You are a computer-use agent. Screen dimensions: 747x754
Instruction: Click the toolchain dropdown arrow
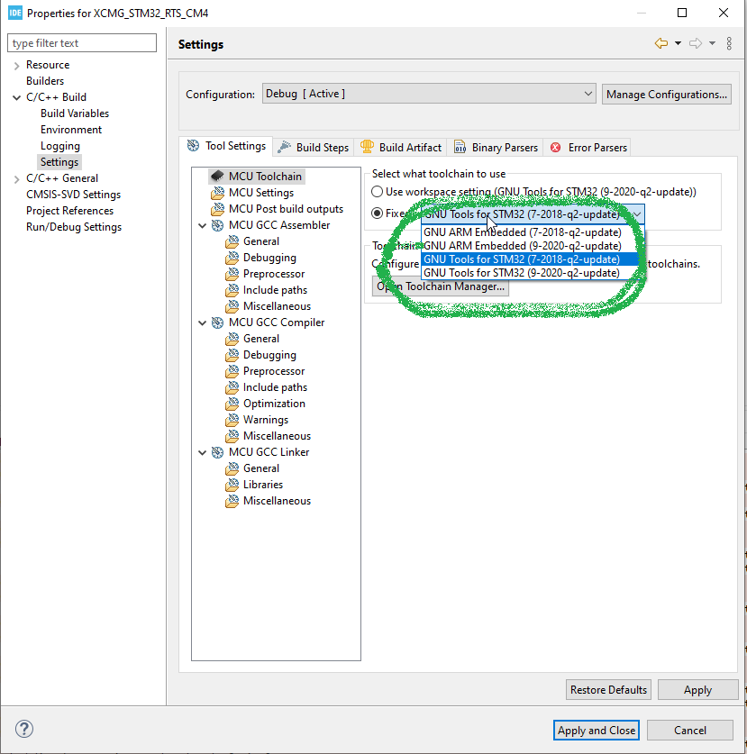[x=637, y=214]
